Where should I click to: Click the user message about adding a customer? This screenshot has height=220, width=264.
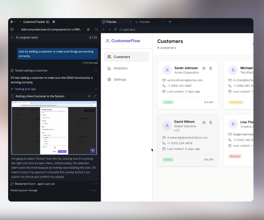click(58, 54)
